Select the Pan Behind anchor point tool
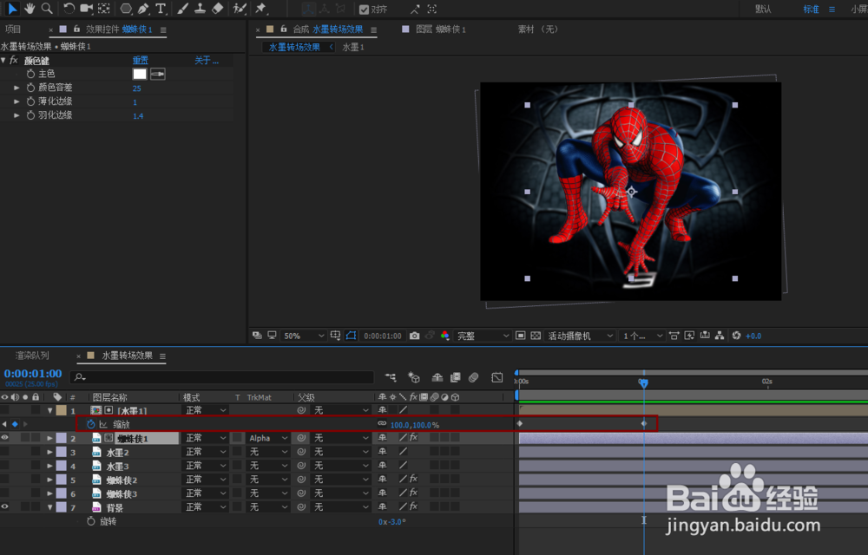The image size is (868, 555). pos(103,9)
